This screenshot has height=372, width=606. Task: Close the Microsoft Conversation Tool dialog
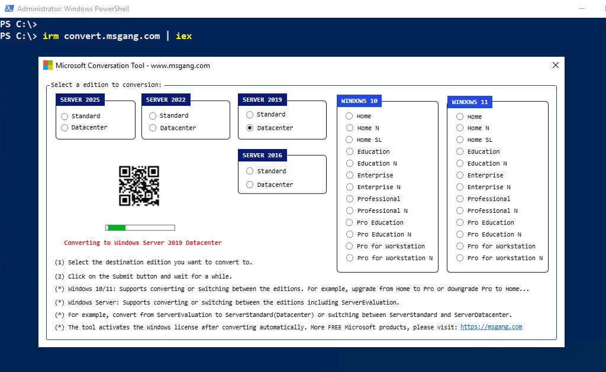point(555,65)
